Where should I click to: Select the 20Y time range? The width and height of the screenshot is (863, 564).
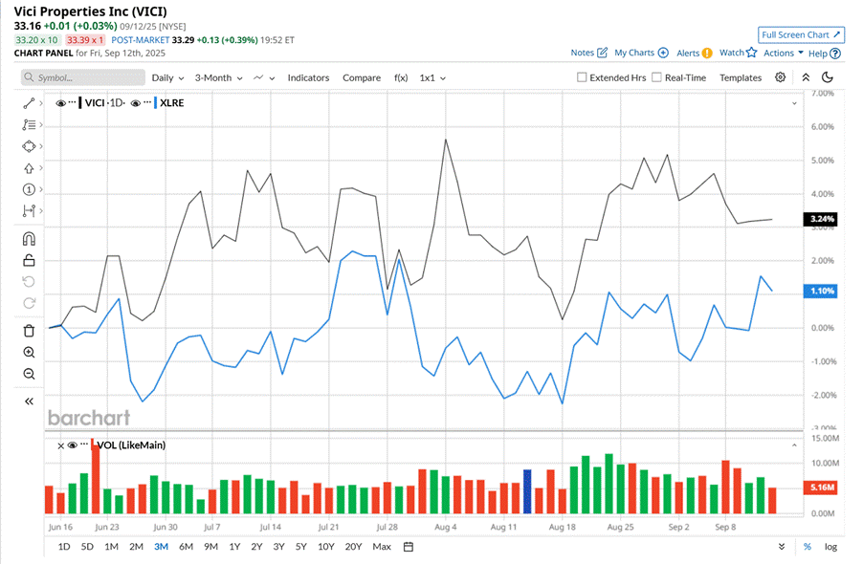[x=353, y=547]
